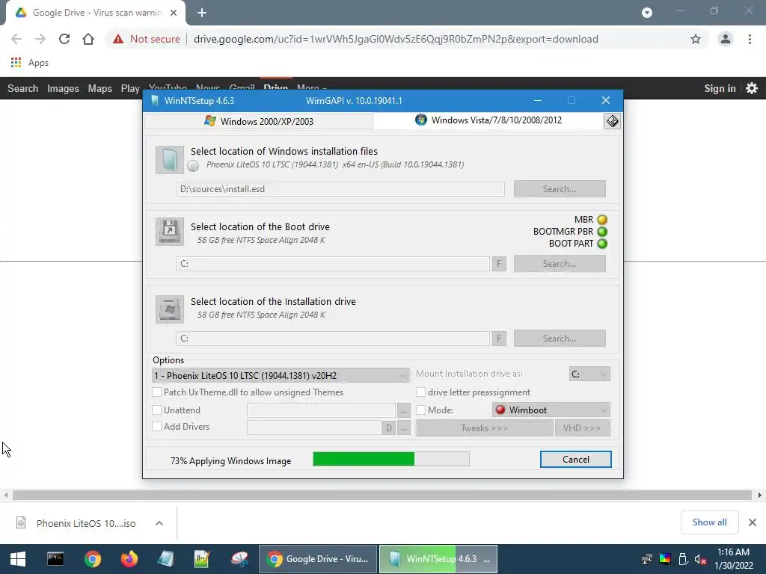Screen dimensions: 766x574
Task: Click the Chrome address bar URL
Action: [396, 39]
